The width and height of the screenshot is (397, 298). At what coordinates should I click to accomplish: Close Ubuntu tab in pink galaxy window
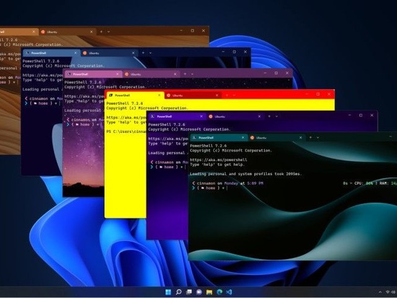pyautogui.click(x=175, y=74)
